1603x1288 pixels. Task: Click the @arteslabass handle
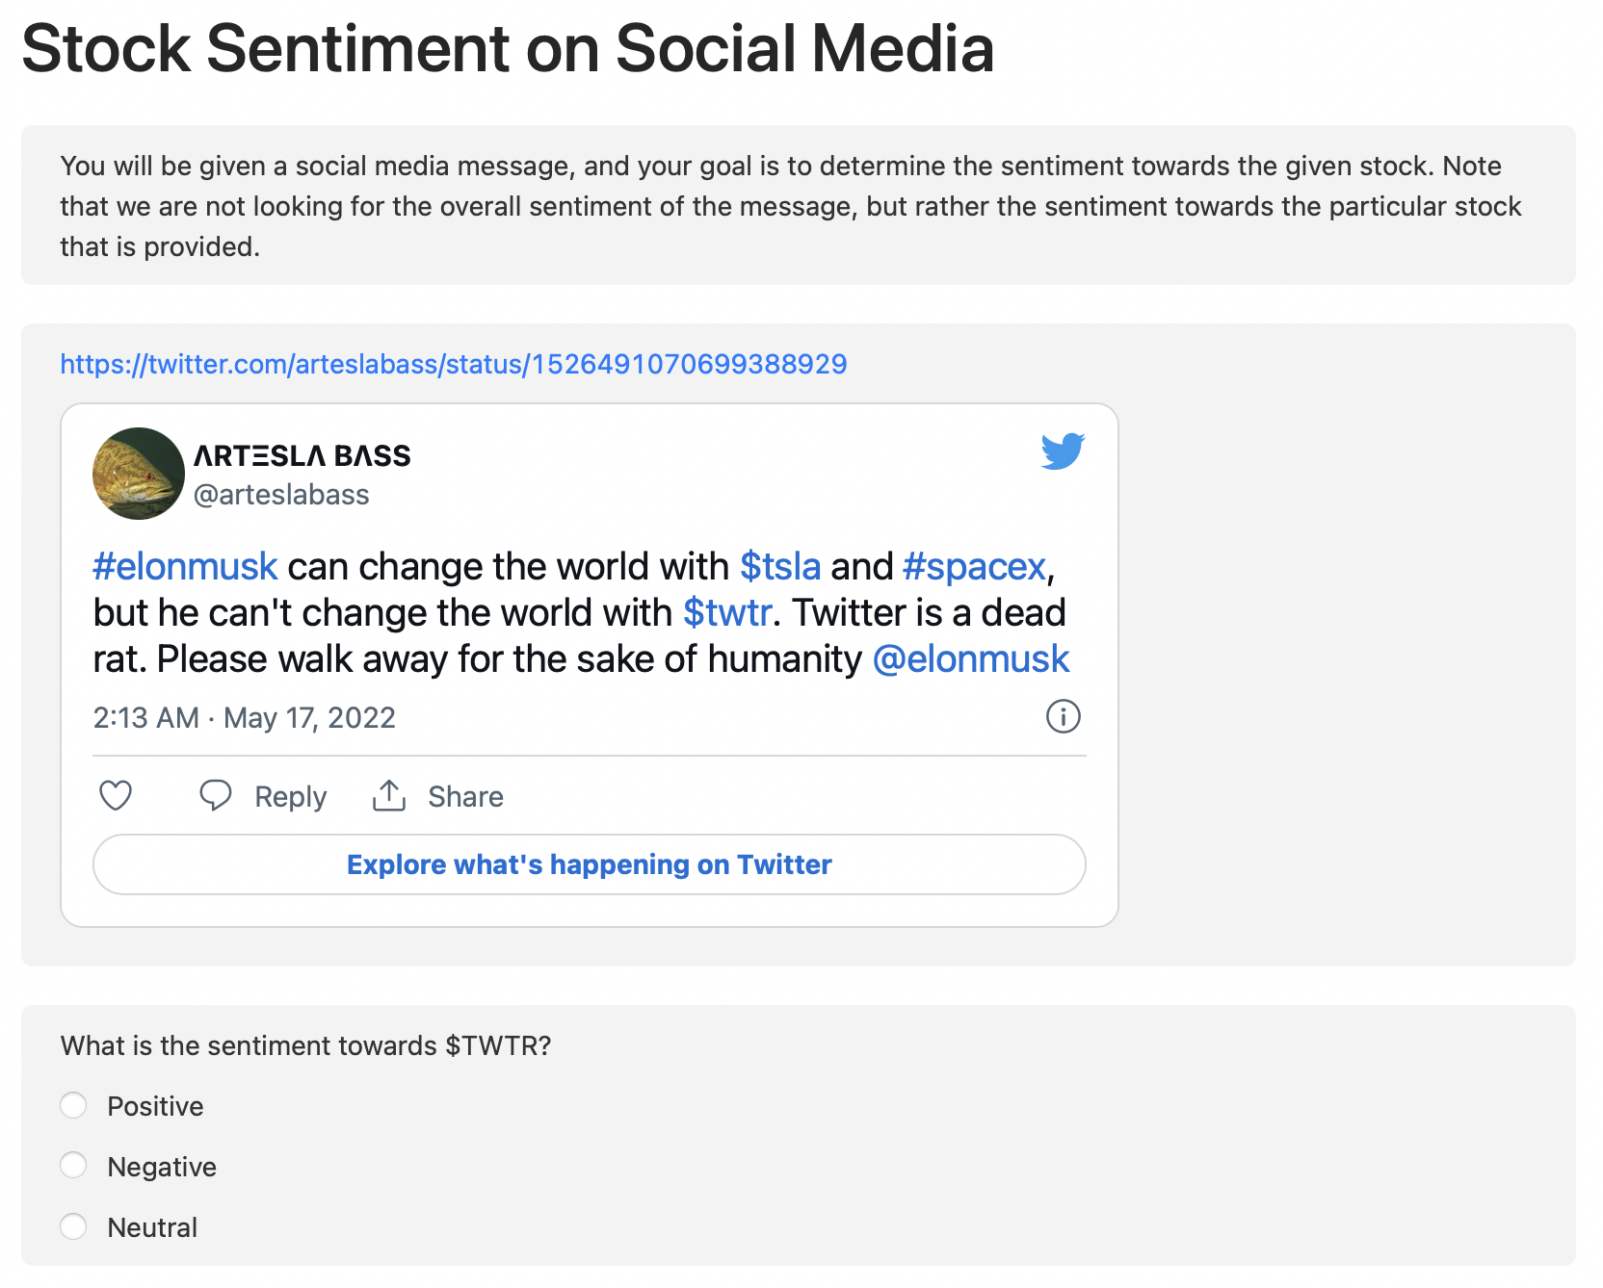tap(281, 495)
